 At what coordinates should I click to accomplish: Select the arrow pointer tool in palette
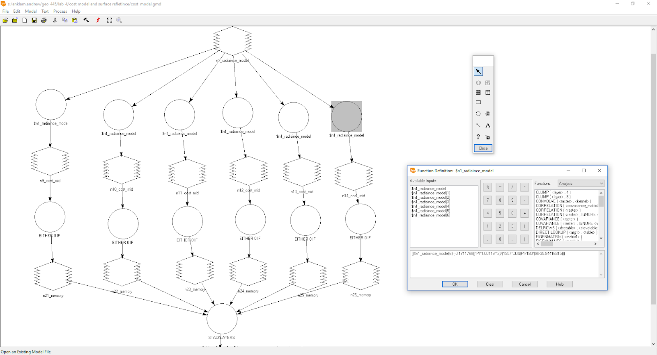click(478, 71)
